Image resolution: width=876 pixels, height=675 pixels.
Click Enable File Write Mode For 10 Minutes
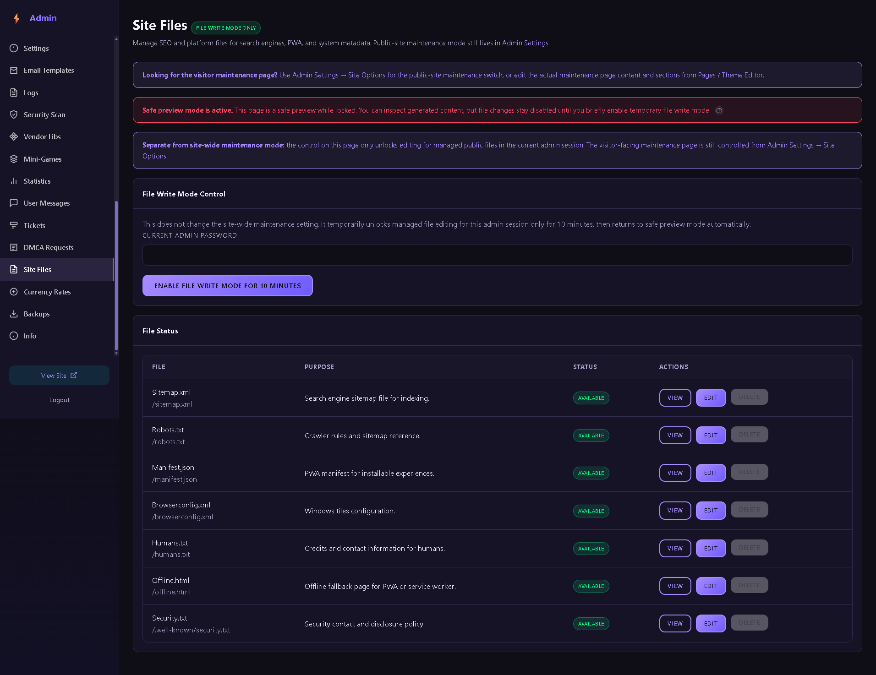[227, 285]
